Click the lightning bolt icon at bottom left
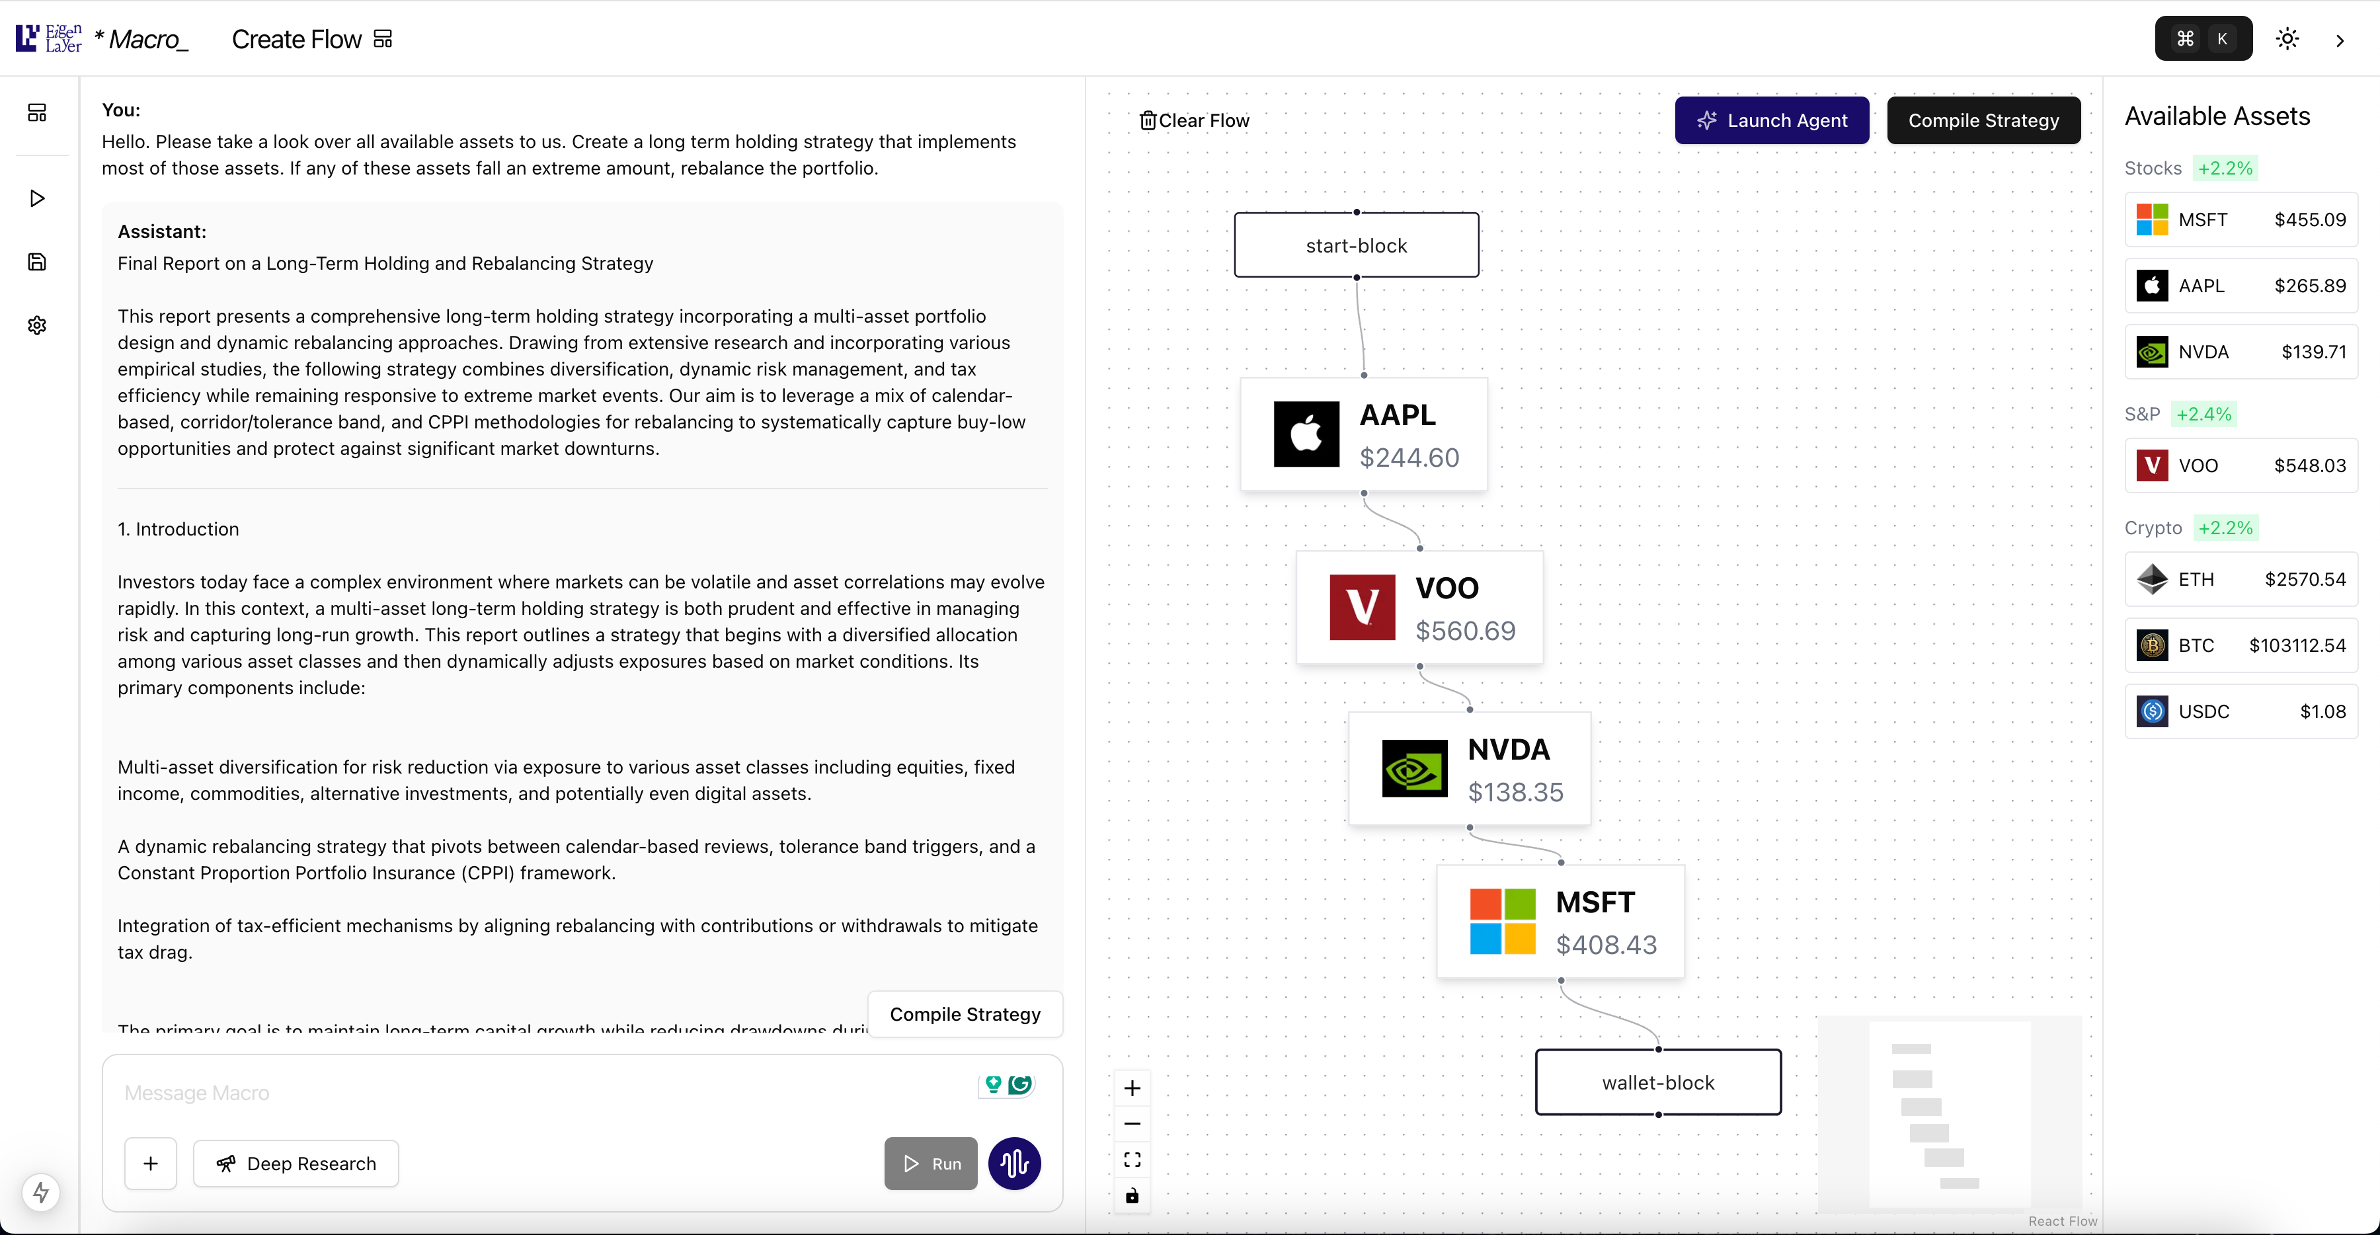The height and width of the screenshot is (1235, 2380). pyautogui.click(x=40, y=1193)
